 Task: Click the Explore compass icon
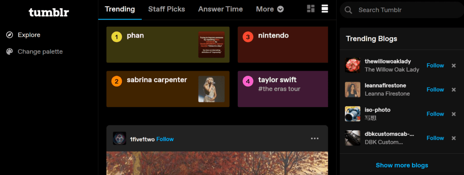[10, 35]
